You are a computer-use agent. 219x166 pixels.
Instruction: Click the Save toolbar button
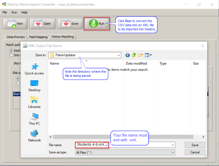pyautogui.click(x=70, y=24)
